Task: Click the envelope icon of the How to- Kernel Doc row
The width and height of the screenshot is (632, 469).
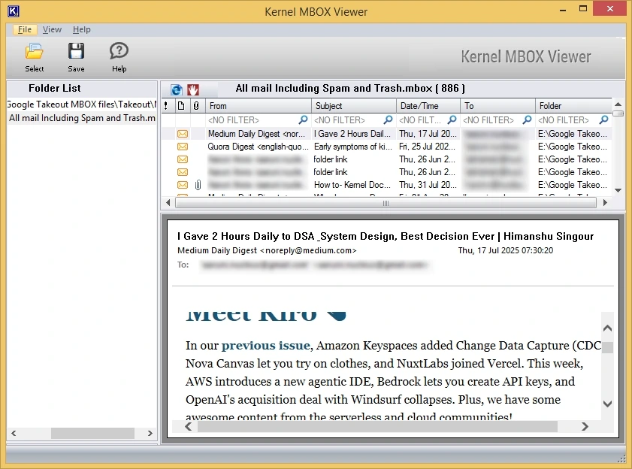Action: 183,185
